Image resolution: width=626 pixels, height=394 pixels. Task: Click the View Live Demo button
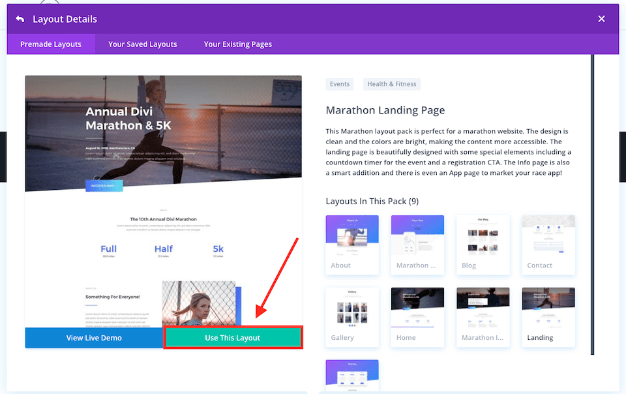[x=94, y=337]
